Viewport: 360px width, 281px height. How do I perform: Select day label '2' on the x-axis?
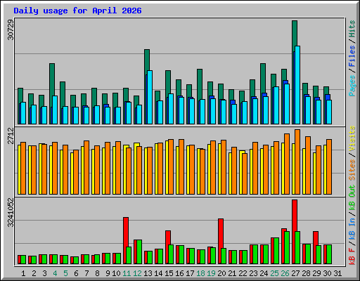(34, 273)
